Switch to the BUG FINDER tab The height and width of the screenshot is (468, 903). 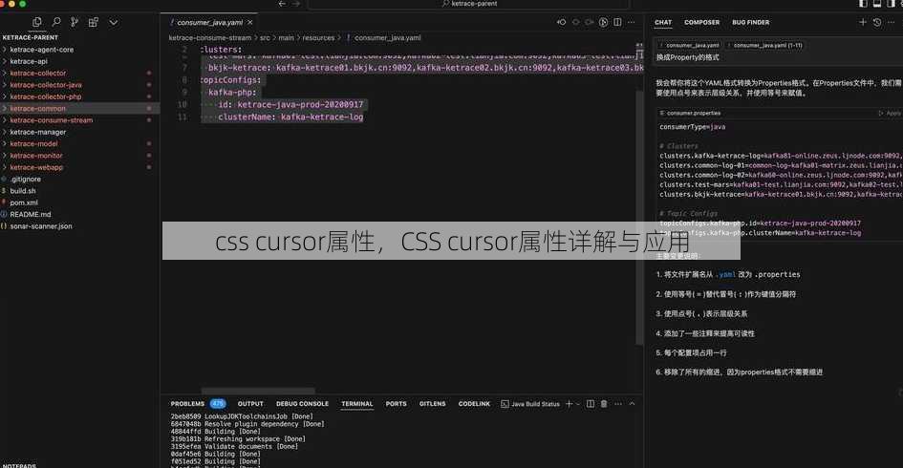750,22
